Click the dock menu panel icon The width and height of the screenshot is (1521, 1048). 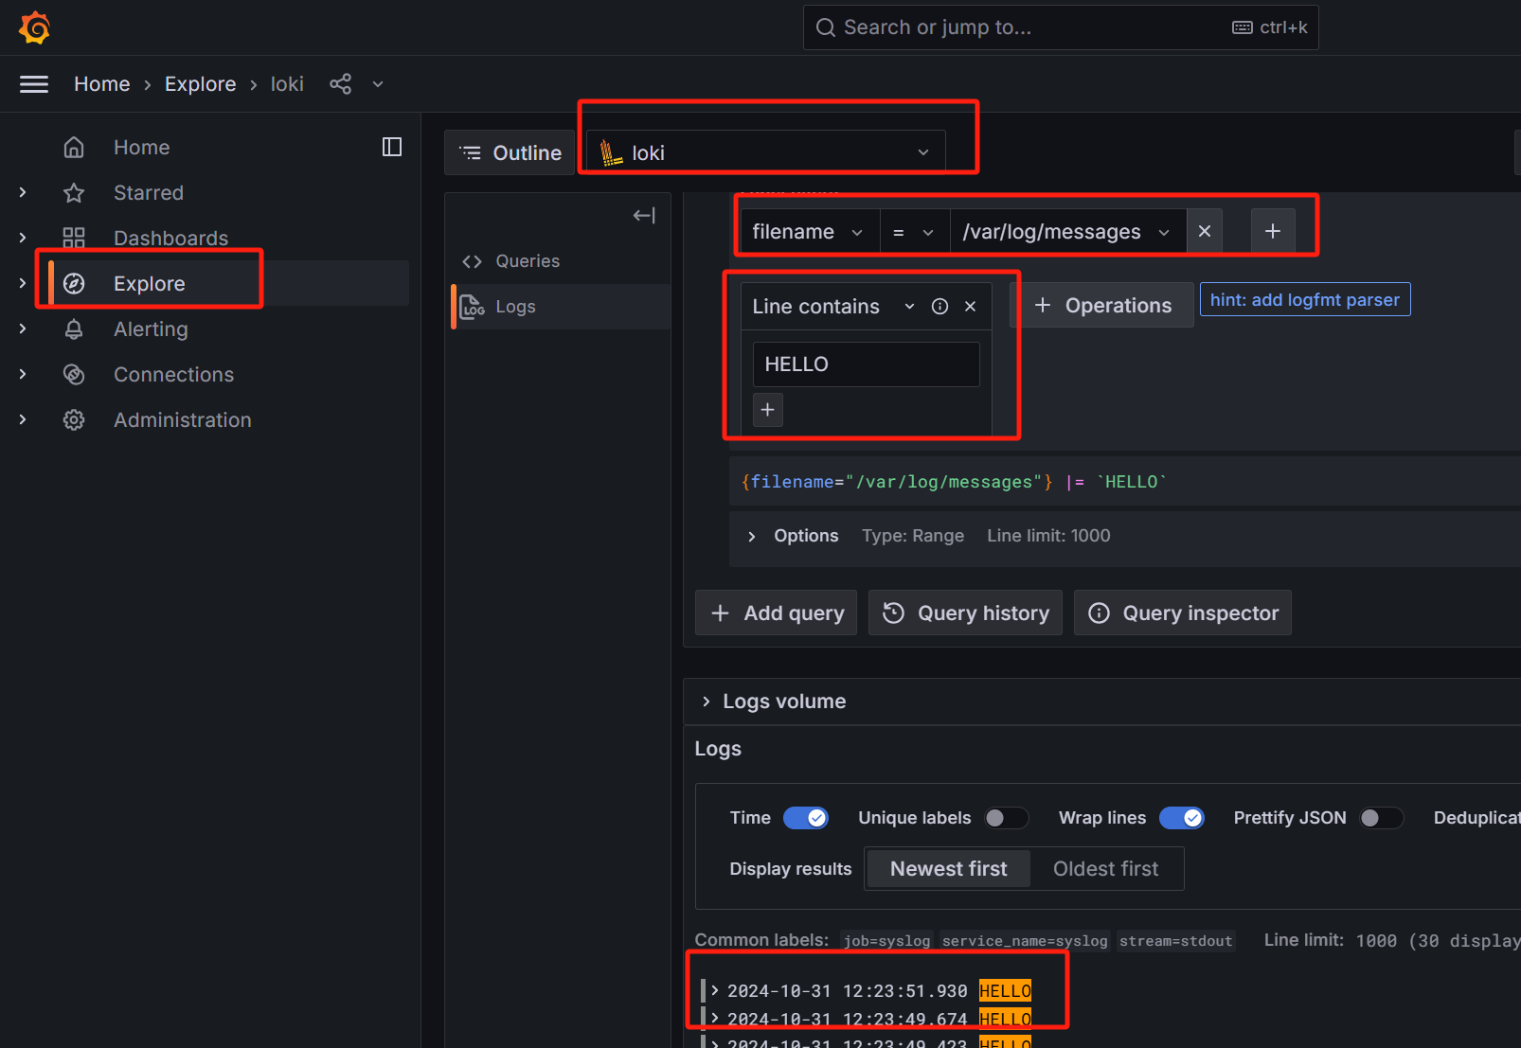(x=392, y=147)
